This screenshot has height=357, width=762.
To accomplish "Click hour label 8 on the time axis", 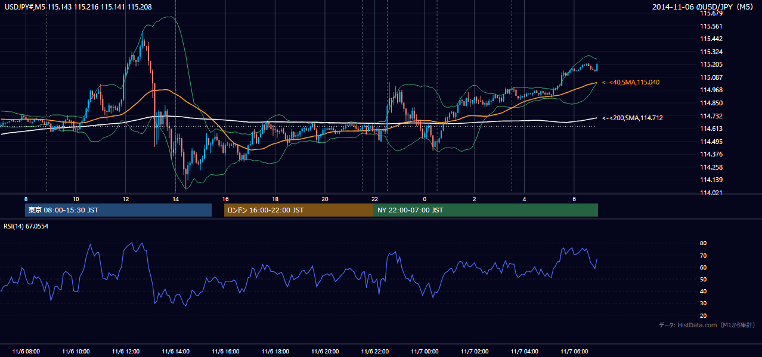I will pos(26,198).
